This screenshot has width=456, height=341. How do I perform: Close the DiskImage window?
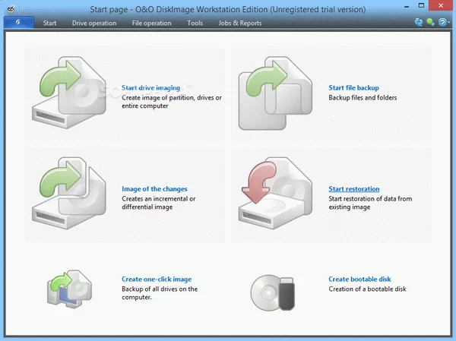tap(441, 5)
